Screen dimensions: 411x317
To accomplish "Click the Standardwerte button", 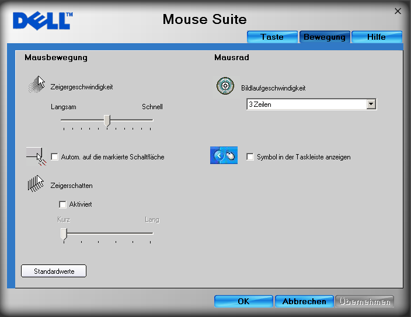I will [x=54, y=271].
